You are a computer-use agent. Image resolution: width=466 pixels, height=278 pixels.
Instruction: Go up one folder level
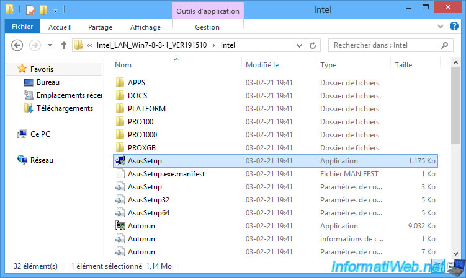[63, 45]
